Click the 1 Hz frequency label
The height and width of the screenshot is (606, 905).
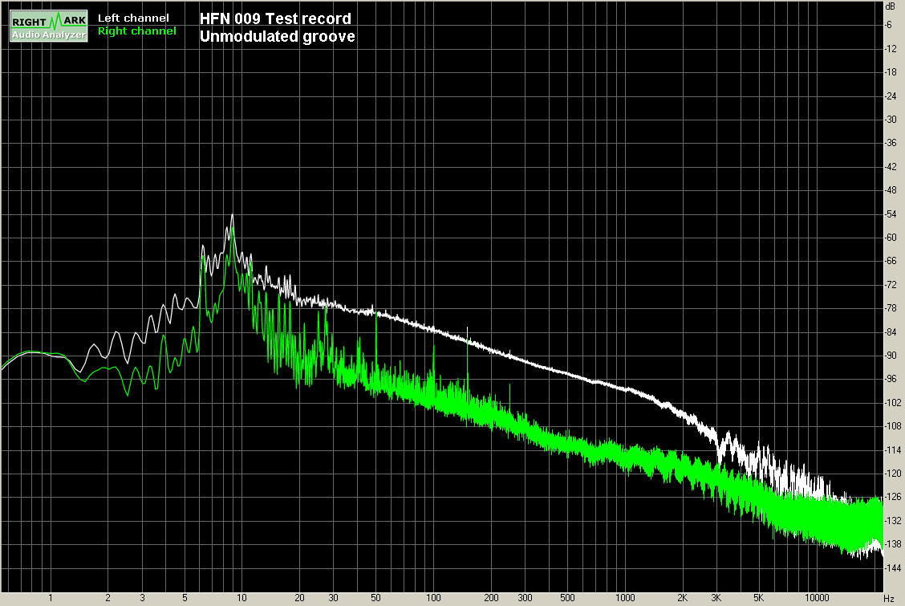tap(51, 598)
